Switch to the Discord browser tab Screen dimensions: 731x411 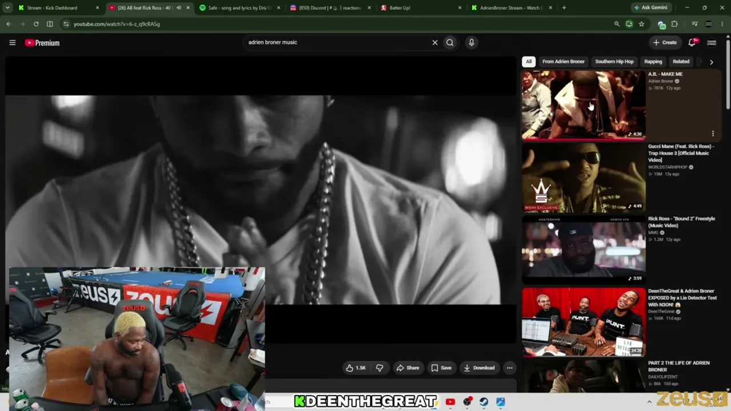330,8
